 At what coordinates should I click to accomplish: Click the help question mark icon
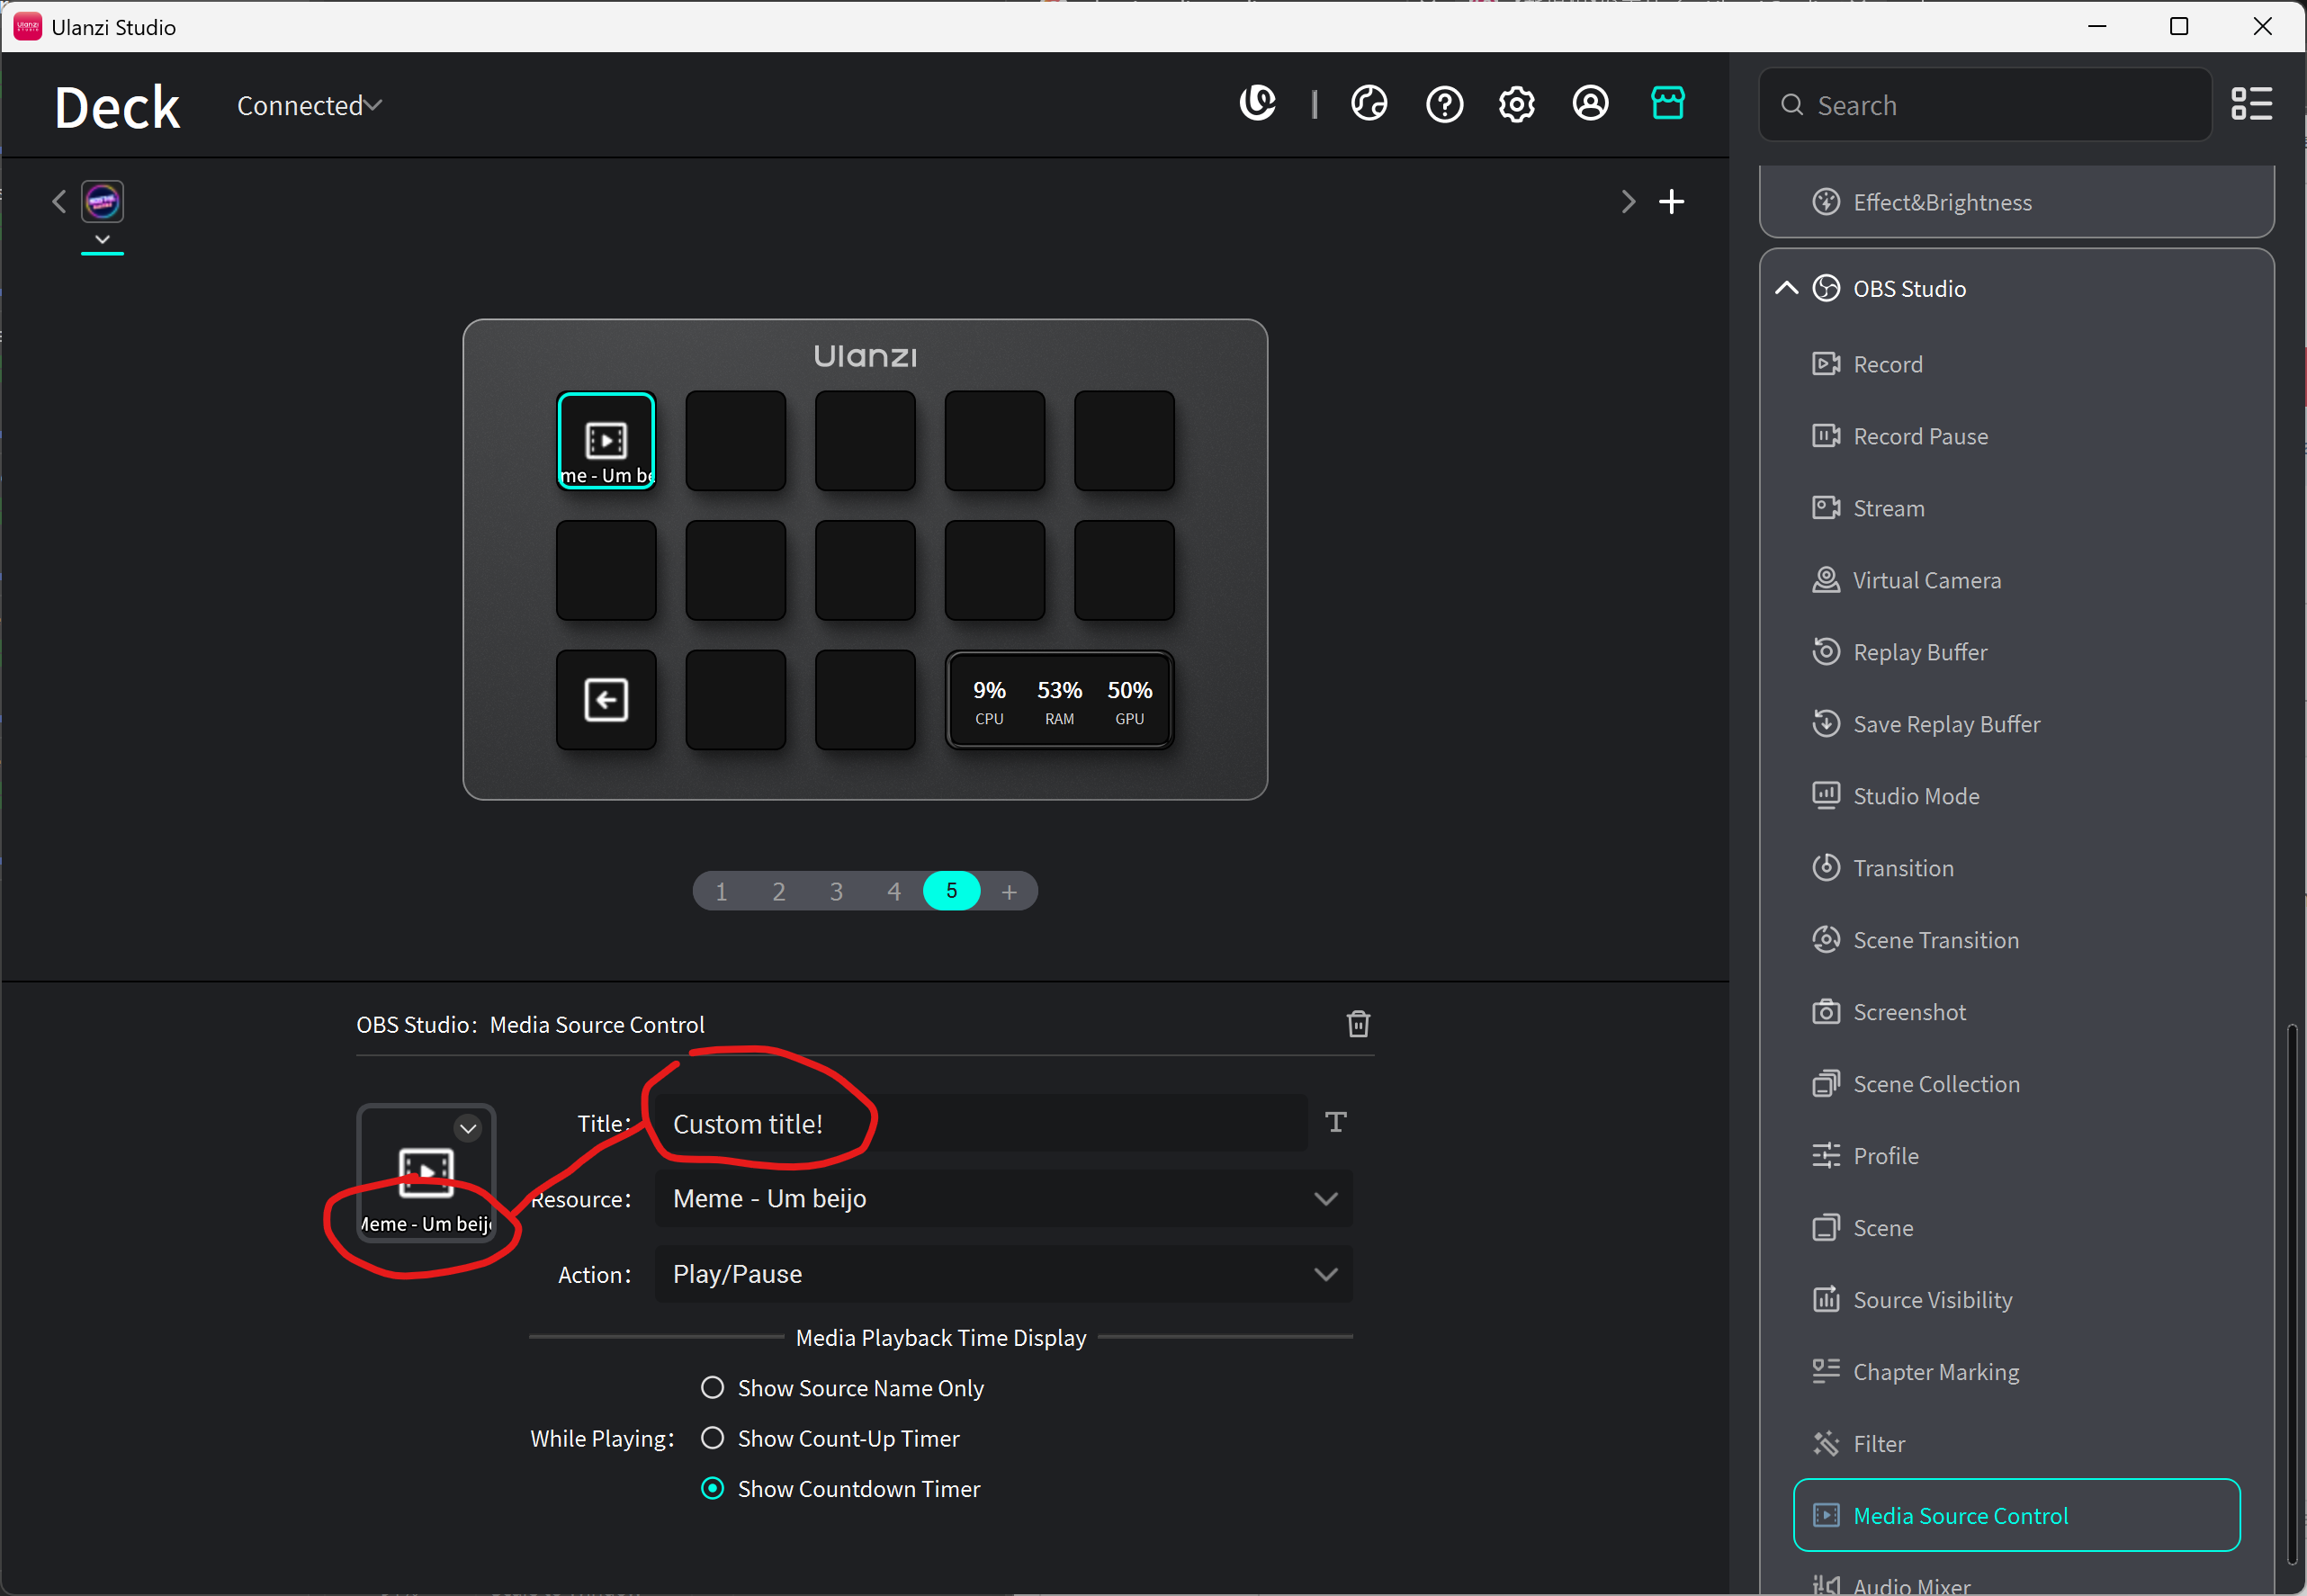1443,104
